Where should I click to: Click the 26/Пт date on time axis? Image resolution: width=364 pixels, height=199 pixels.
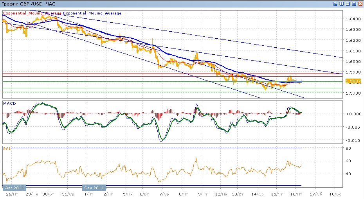(x=12, y=194)
